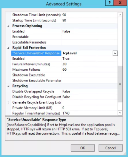Screen dimensions: 128x157
Task: Collapse the Recycling section
Action: point(8,86)
